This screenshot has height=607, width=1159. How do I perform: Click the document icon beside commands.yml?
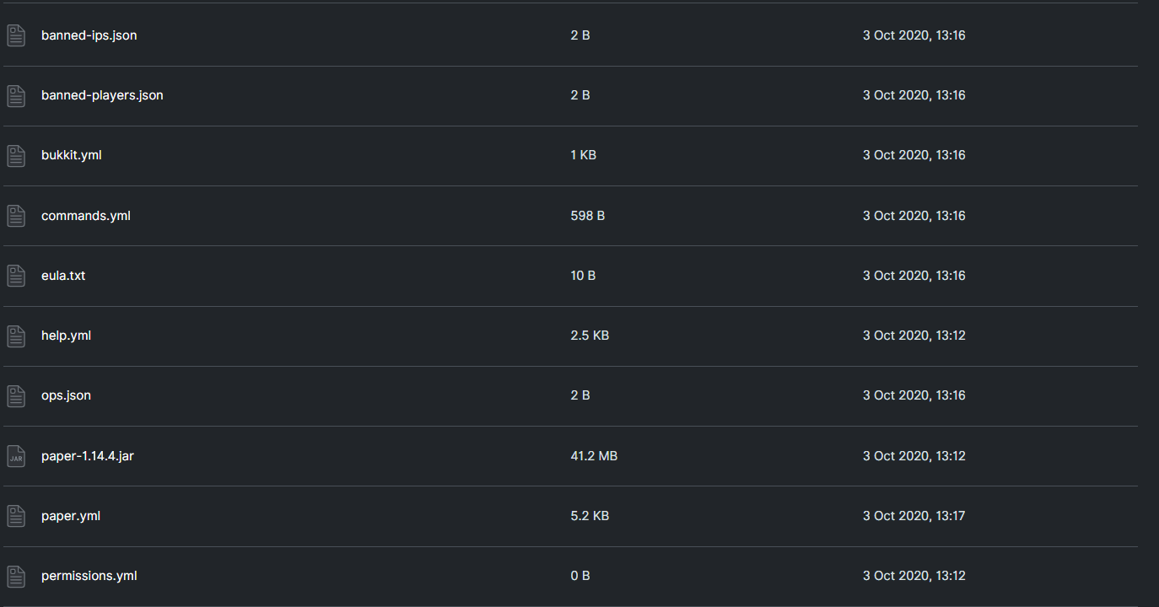(x=16, y=216)
